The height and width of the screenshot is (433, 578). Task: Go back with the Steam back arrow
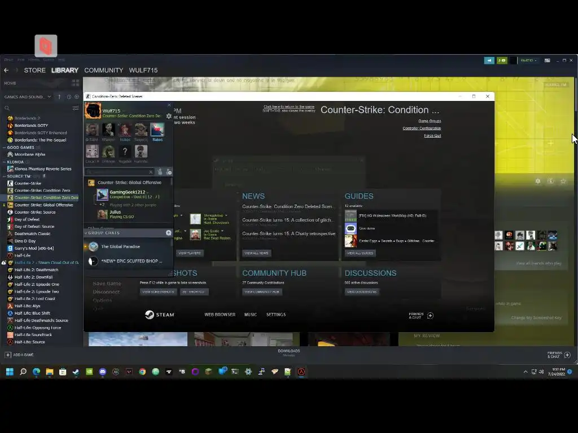click(6, 70)
